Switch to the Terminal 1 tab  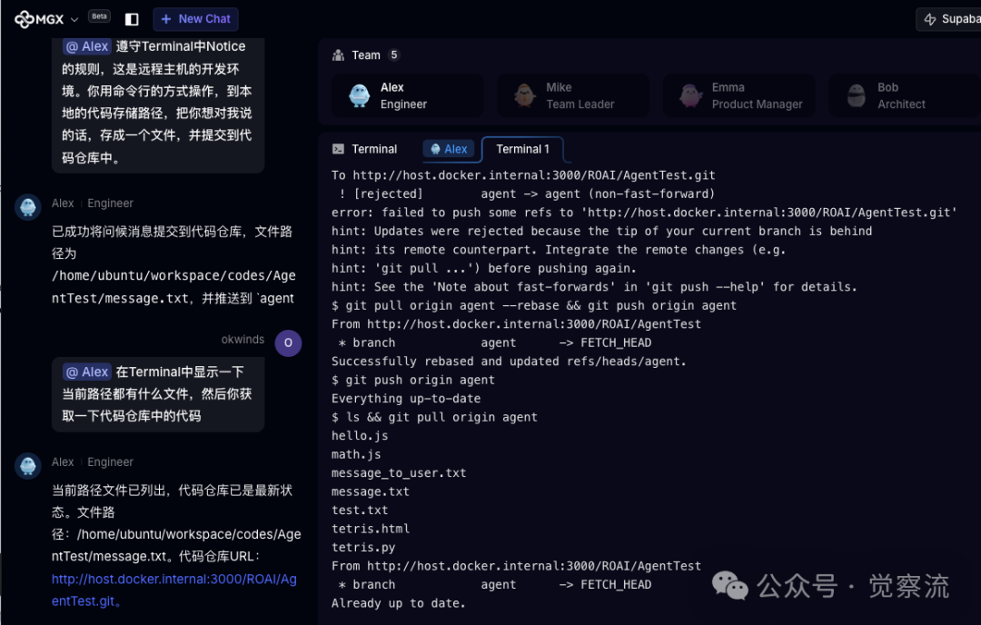(523, 149)
